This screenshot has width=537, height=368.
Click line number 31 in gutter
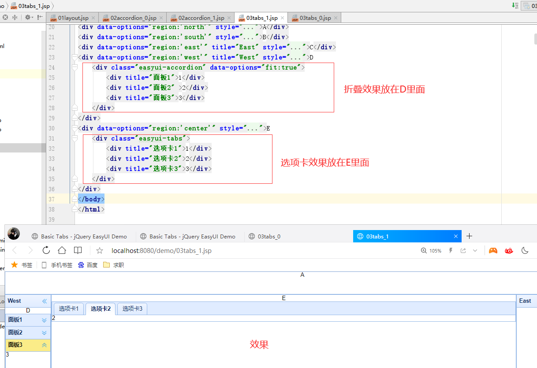(x=51, y=138)
